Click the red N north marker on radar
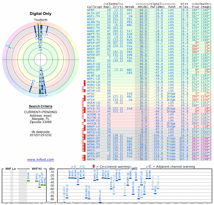Viewport: 214px width, 205px height. pos(38,24)
